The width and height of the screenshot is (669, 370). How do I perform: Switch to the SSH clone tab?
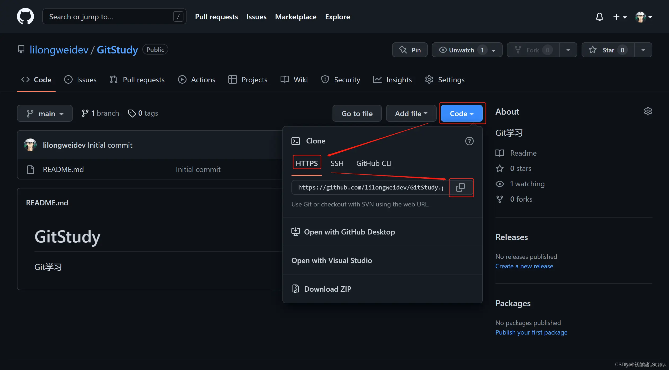click(337, 163)
